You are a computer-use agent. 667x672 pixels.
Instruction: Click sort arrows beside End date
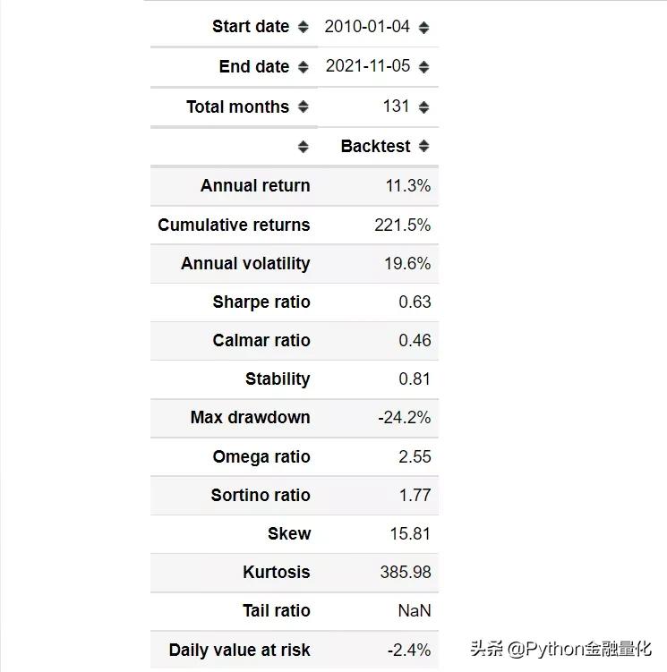click(x=304, y=67)
